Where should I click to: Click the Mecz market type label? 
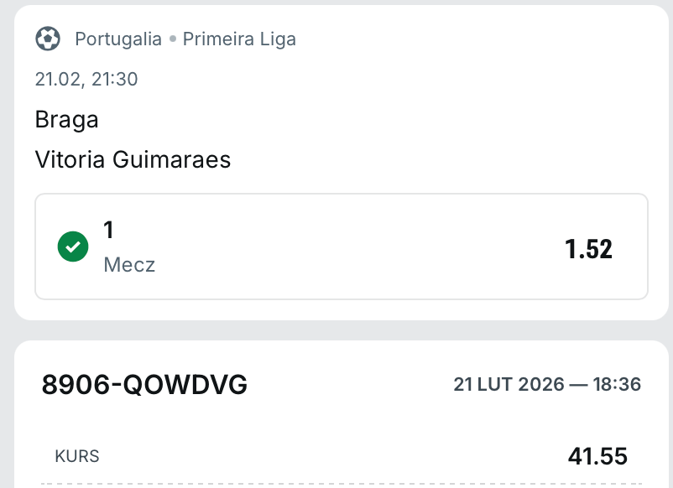coord(129,265)
